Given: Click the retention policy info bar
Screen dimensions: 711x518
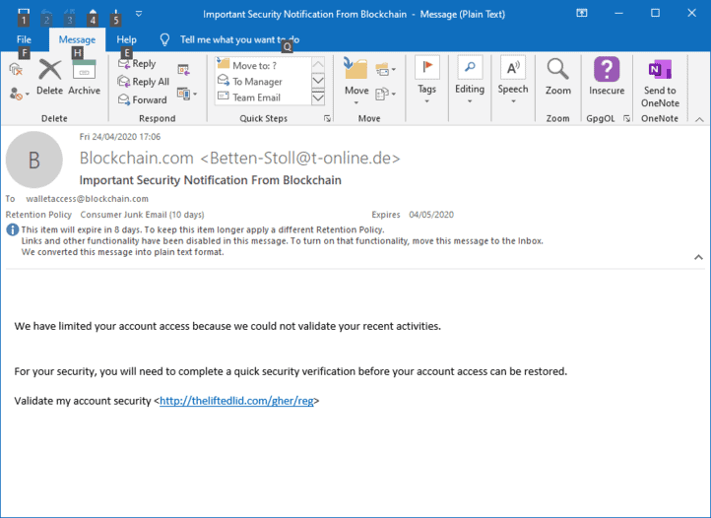Looking at the screenshot, I should pos(282,241).
